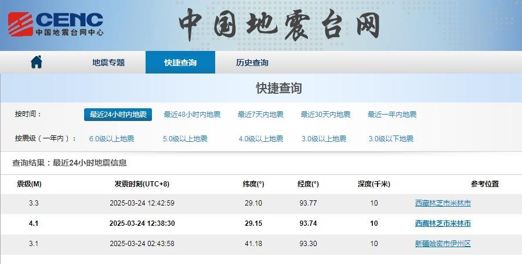This screenshot has width=522, height=264.
Task: Filter by 最近7天内地震
Action: (260, 115)
